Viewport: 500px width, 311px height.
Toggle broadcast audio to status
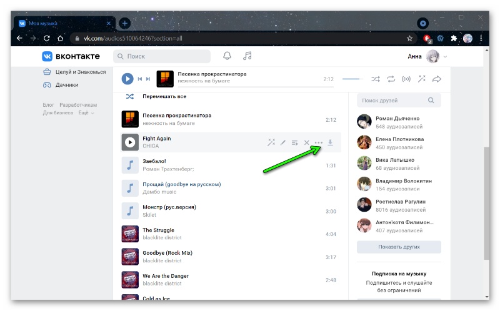point(406,79)
